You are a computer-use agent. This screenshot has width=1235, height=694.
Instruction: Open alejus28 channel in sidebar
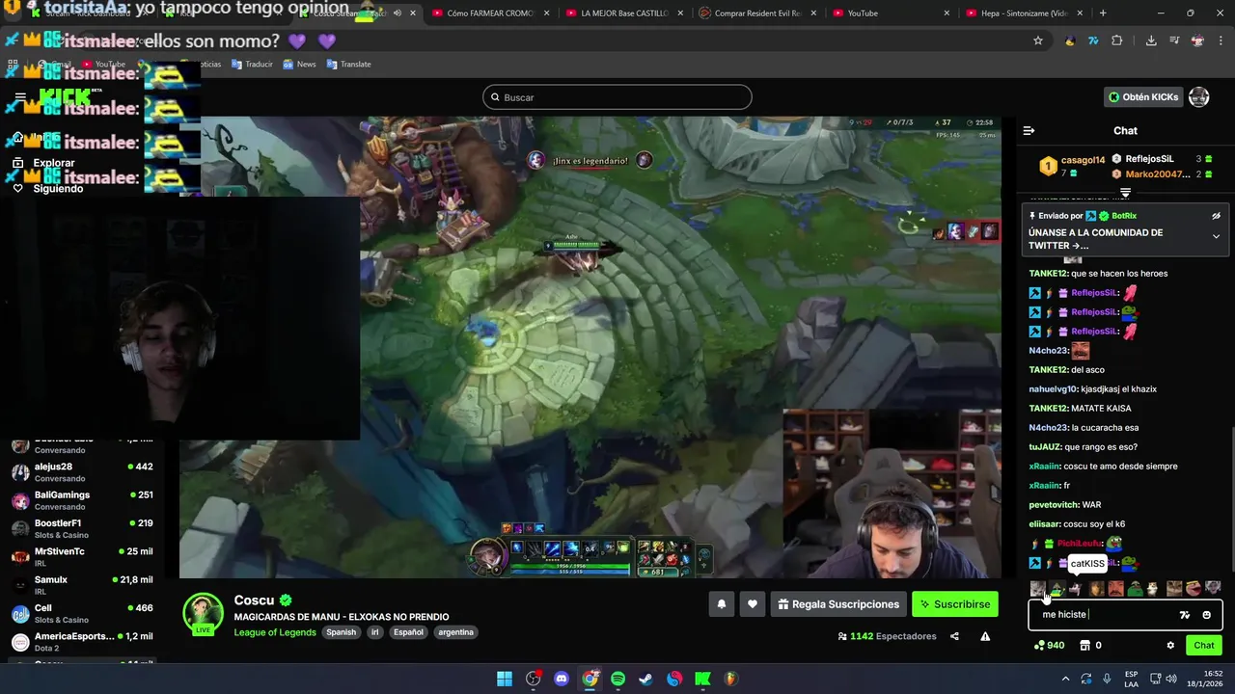coord(82,471)
